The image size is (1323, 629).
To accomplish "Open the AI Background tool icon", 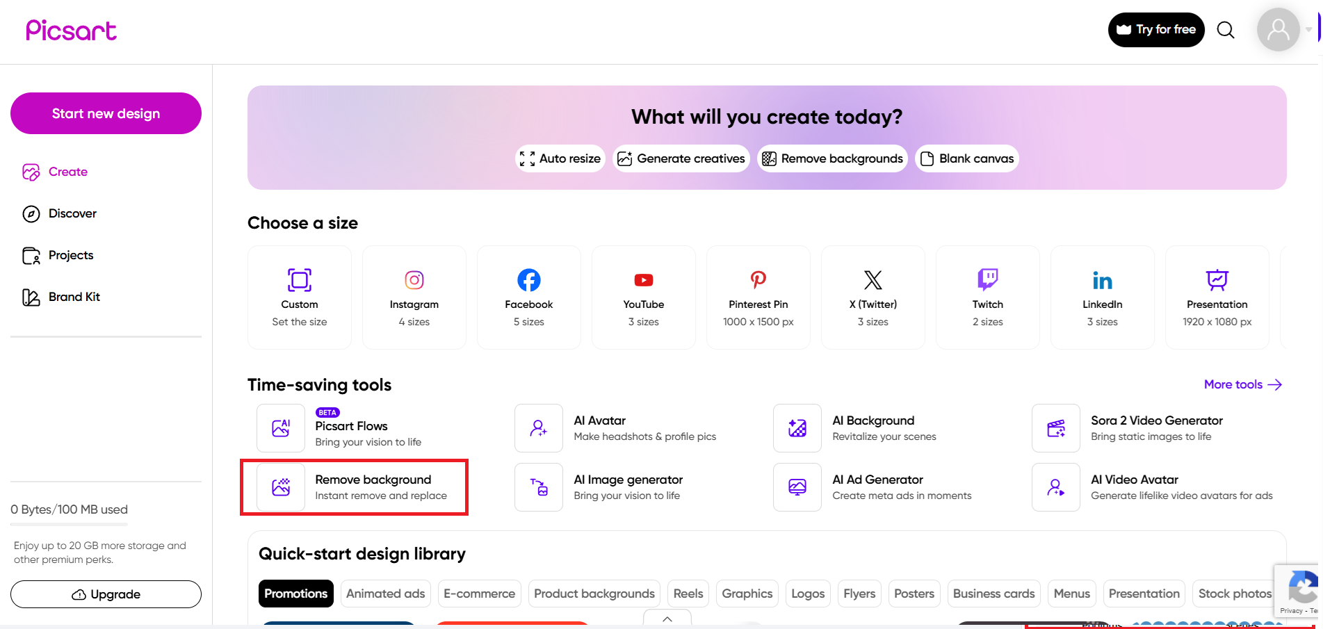I will 797,428.
